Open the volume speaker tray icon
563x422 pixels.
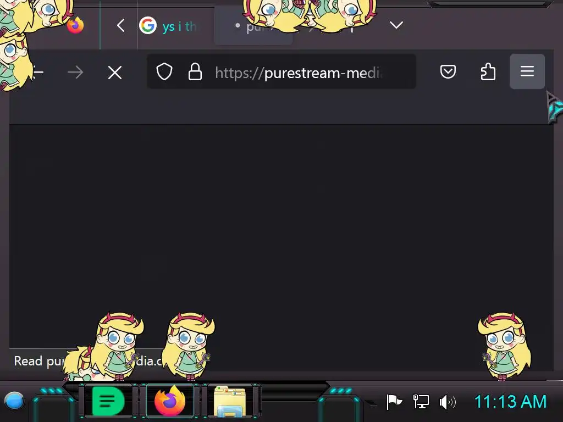[448, 402]
